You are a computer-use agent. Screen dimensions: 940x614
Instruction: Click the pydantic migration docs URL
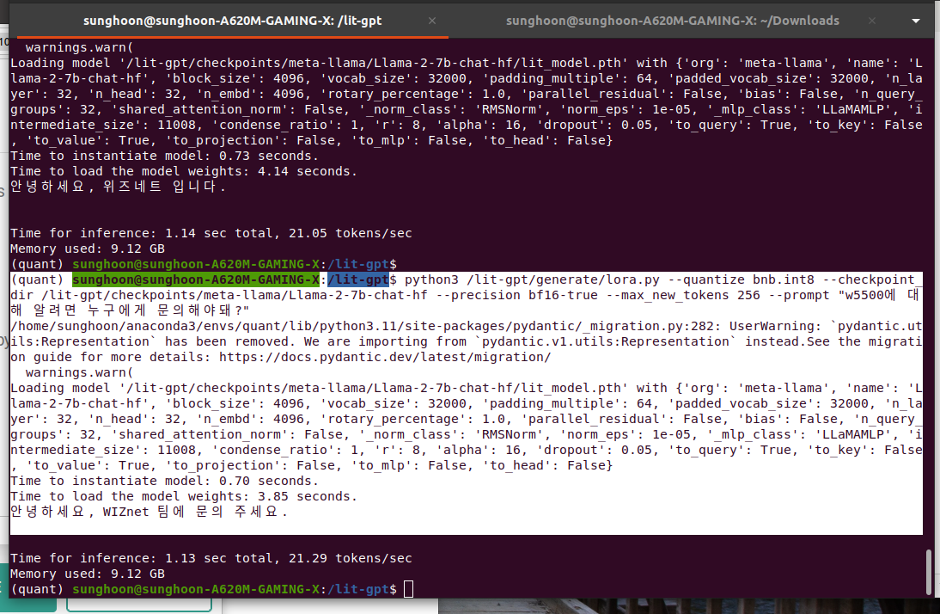pyautogui.click(x=384, y=357)
